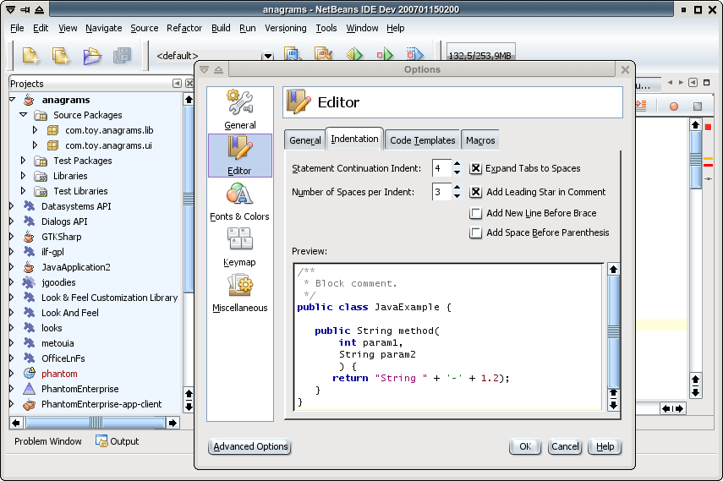The width and height of the screenshot is (723, 481).
Task: Click the Projects horizontal scrollbar thumb
Action: pos(96,423)
